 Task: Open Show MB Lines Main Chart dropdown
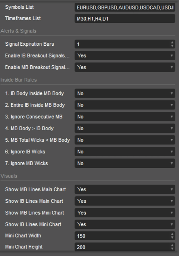click(125, 189)
